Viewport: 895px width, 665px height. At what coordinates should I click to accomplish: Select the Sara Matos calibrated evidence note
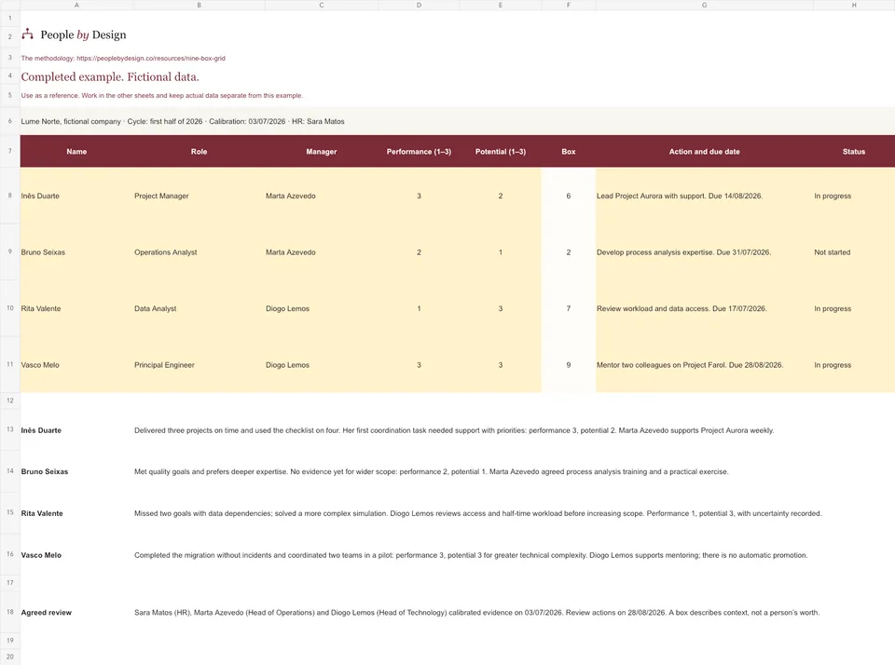[x=477, y=613]
